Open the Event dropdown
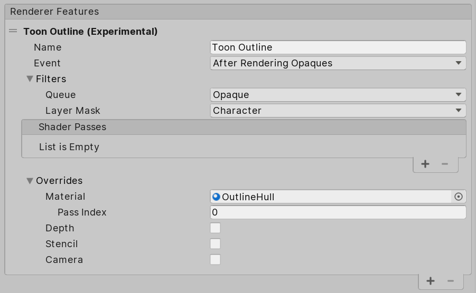This screenshot has height=293, width=476. 338,63
